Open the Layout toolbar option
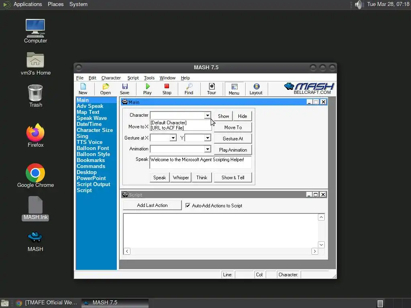Viewport: 411px width, 308px height. [x=256, y=89]
